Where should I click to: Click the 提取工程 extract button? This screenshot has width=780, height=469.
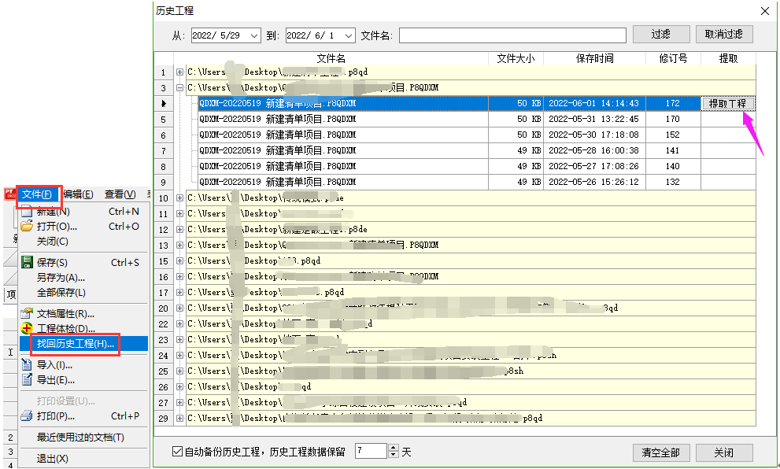point(727,104)
